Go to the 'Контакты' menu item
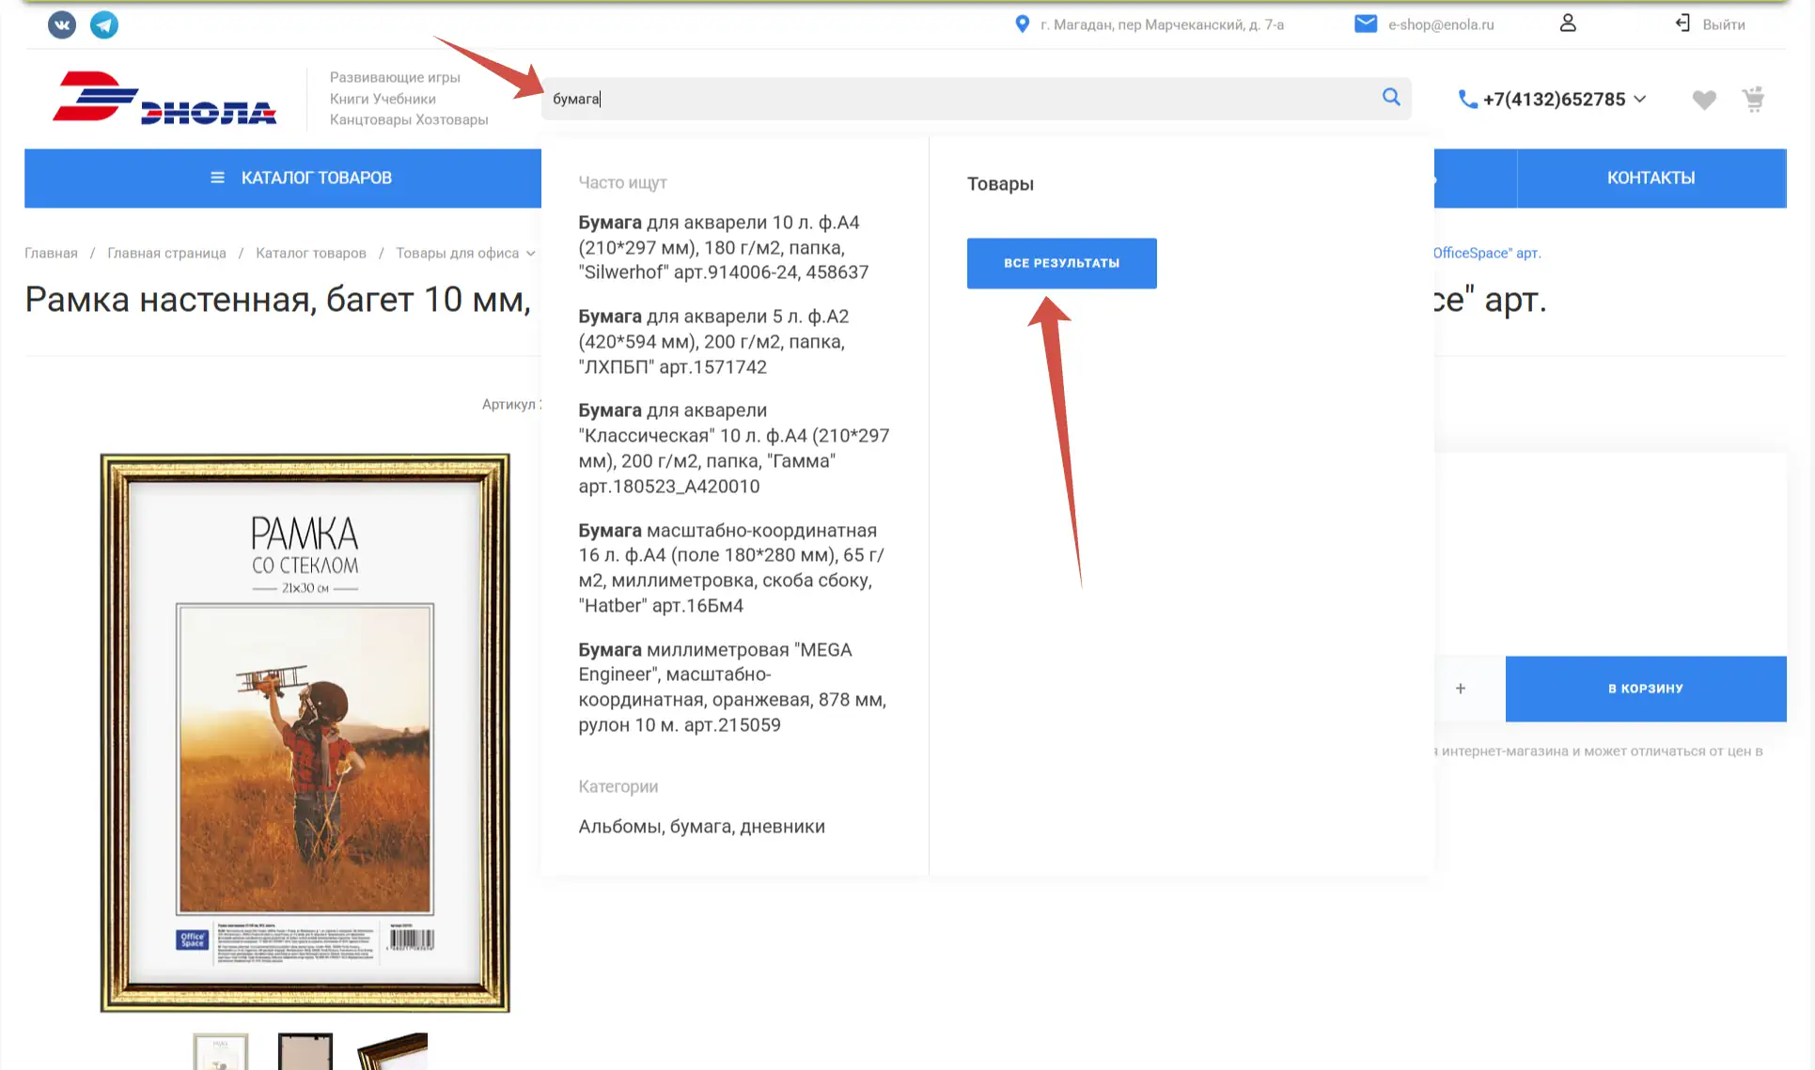 pos(1651,178)
